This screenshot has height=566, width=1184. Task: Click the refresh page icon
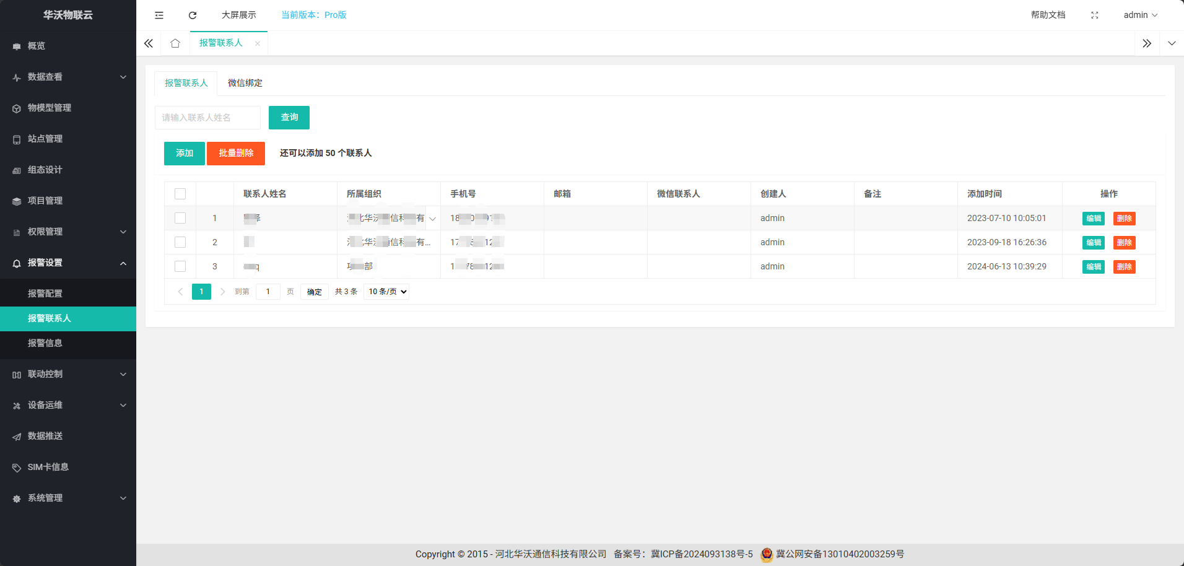(x=193, y=15)
